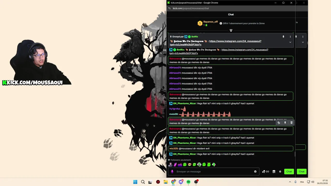The width and height of the screenshot is (331, 186).
Task: Click the 'Chat' header title
Action: pyautogui.click(x=231, y=14)
